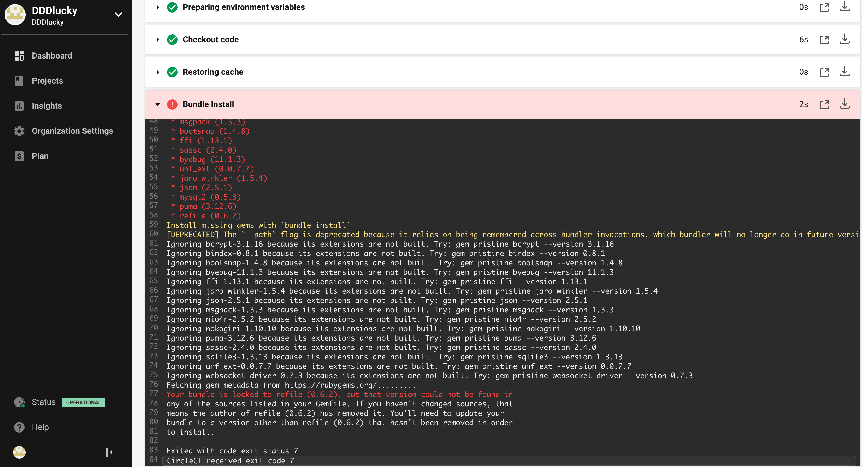Open Organization Settings
This screenshot has width=862, height=467.
tap(72, 131)
